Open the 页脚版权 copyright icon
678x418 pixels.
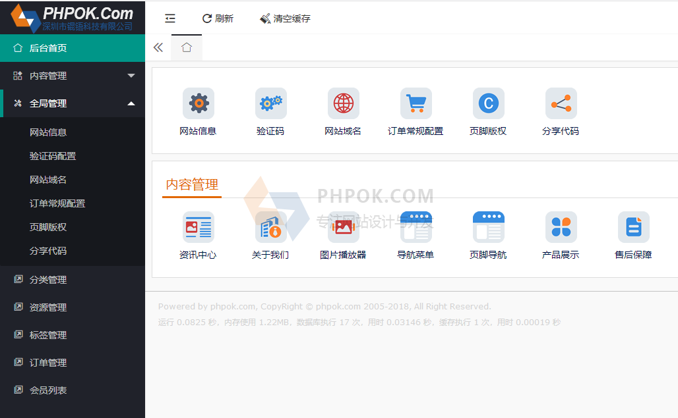(x=488, y=103)
